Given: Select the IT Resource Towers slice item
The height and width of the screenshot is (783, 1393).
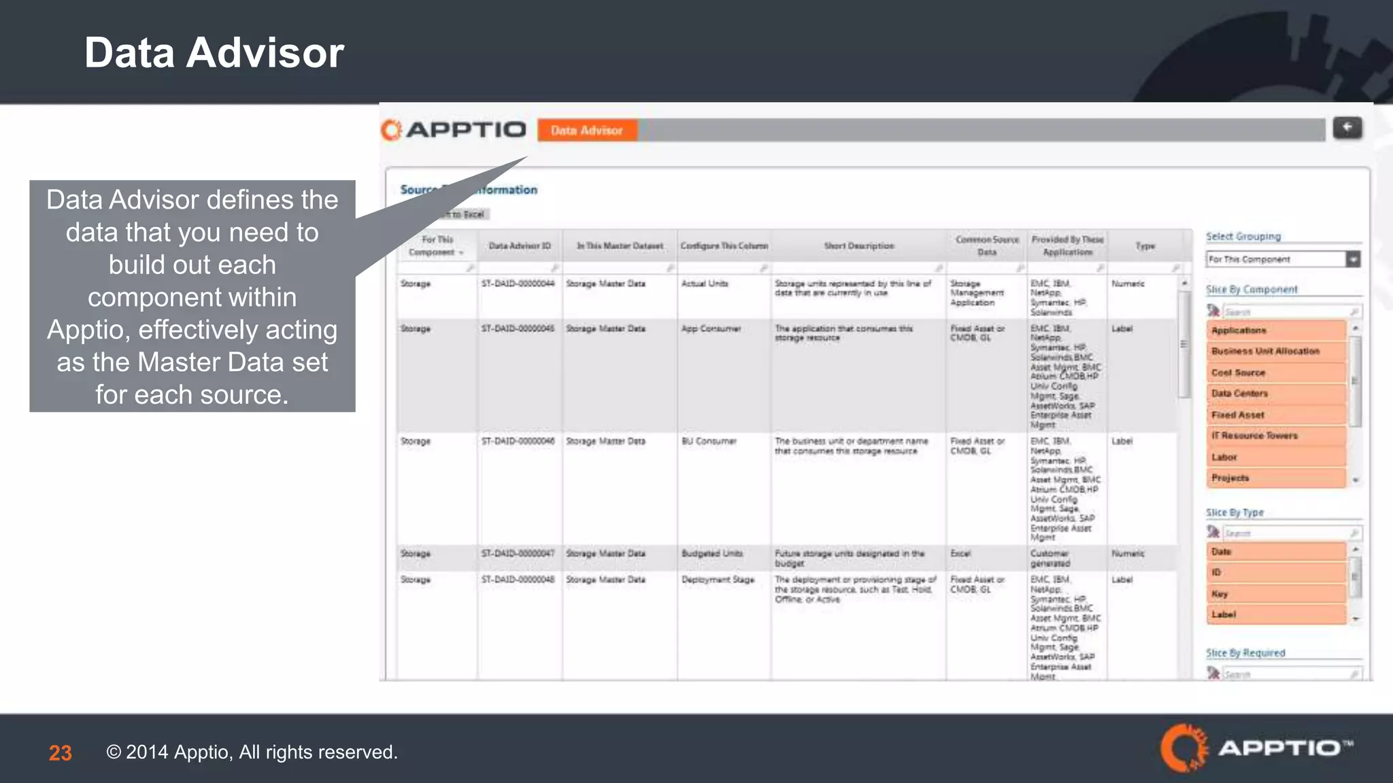Looking at the screenshot, I should 1277,436.
